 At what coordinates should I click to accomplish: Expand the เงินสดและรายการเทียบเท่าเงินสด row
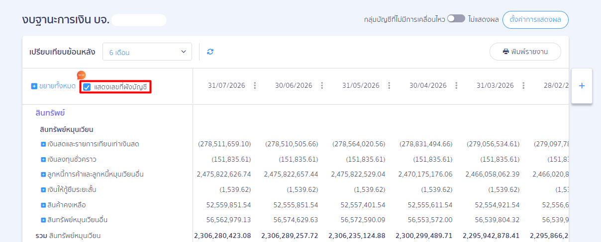tap(43, 144)
